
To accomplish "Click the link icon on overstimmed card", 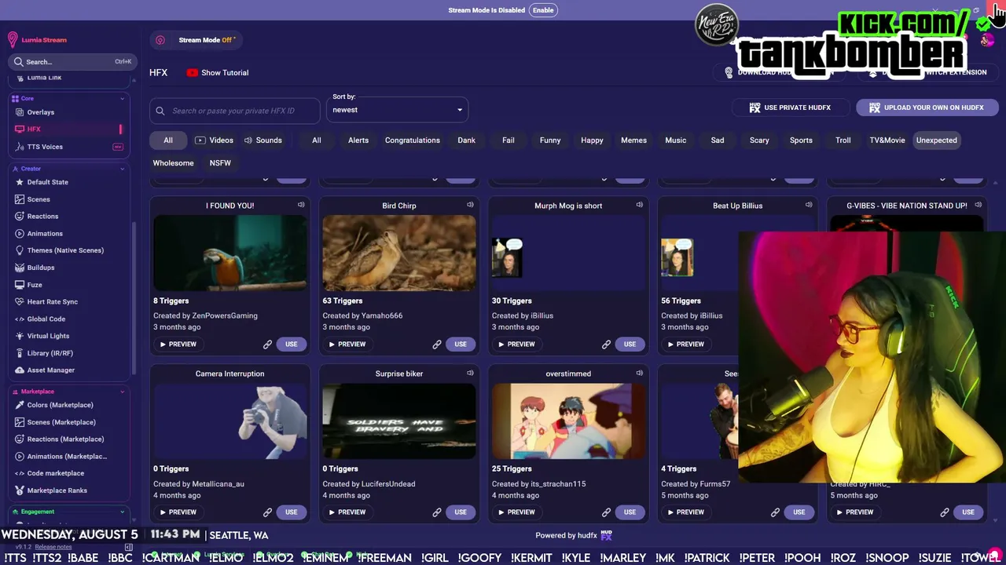I will (606, 512).
